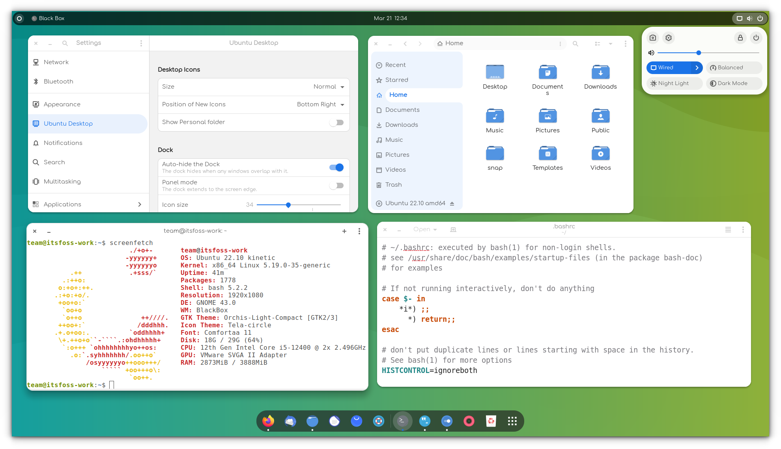Click the app grid icon in dock
The height and width of the screenshot is (449, 781).
coord(512,421)
